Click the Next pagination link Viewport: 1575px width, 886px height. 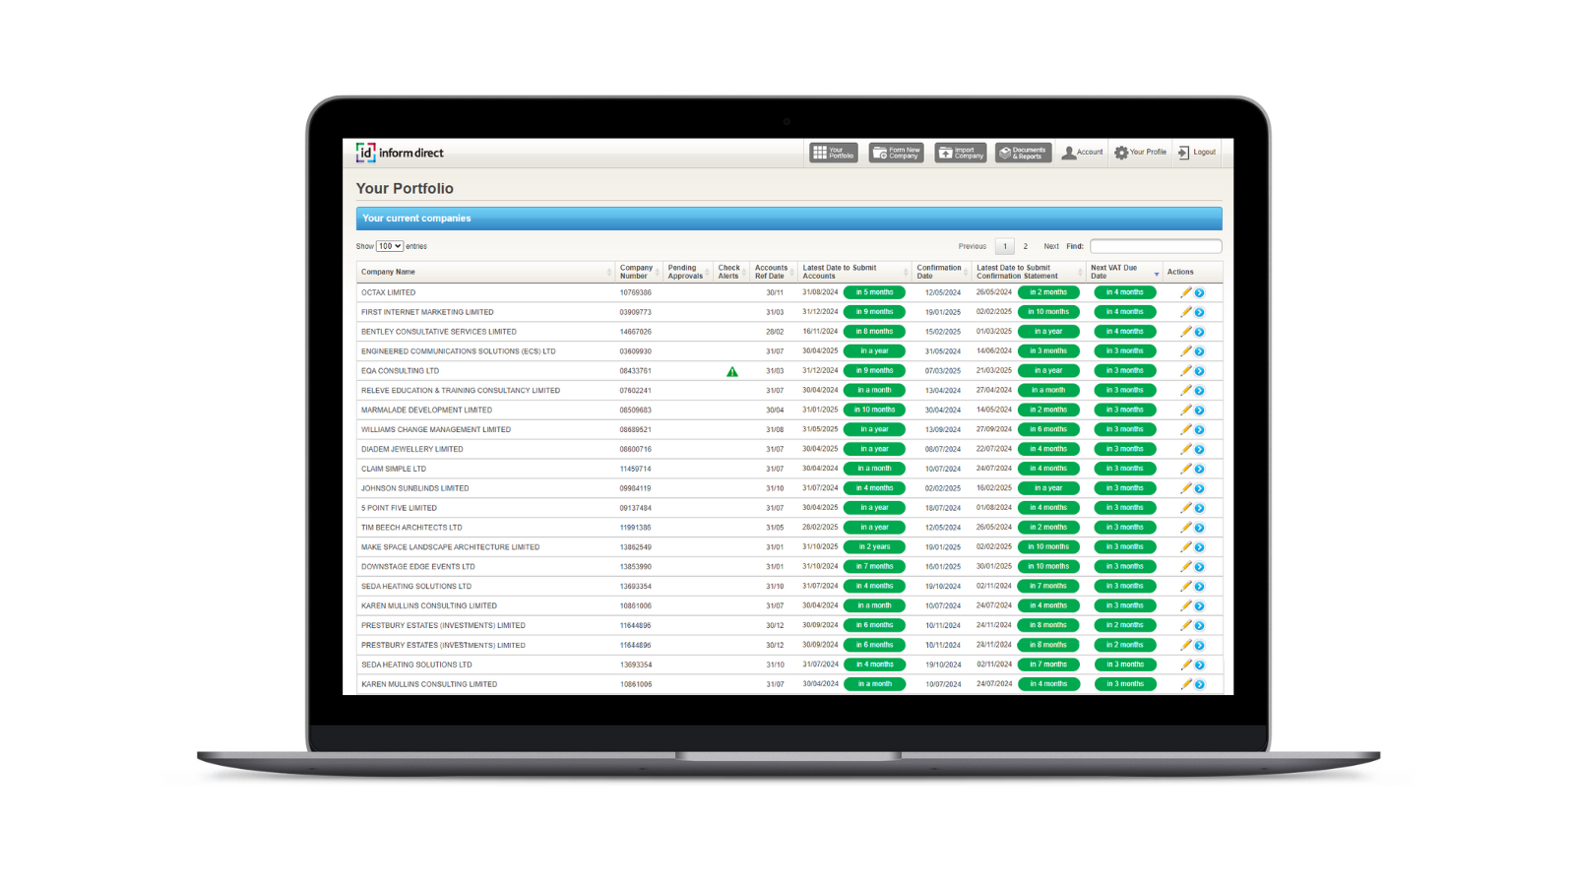click(1051, 246)
